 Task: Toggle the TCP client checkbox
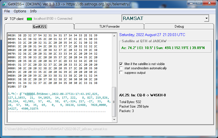point(6,19)
